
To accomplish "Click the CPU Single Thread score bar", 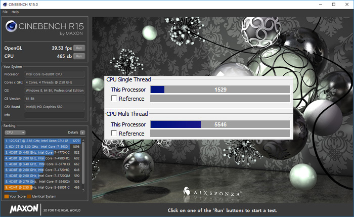I will click(220, 90).
